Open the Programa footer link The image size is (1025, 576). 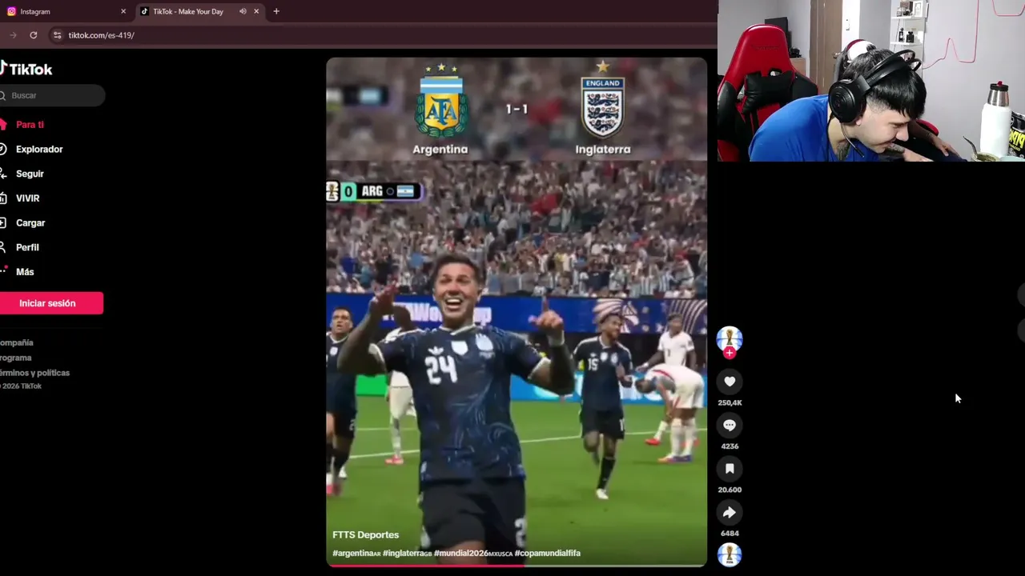(16, 358)
